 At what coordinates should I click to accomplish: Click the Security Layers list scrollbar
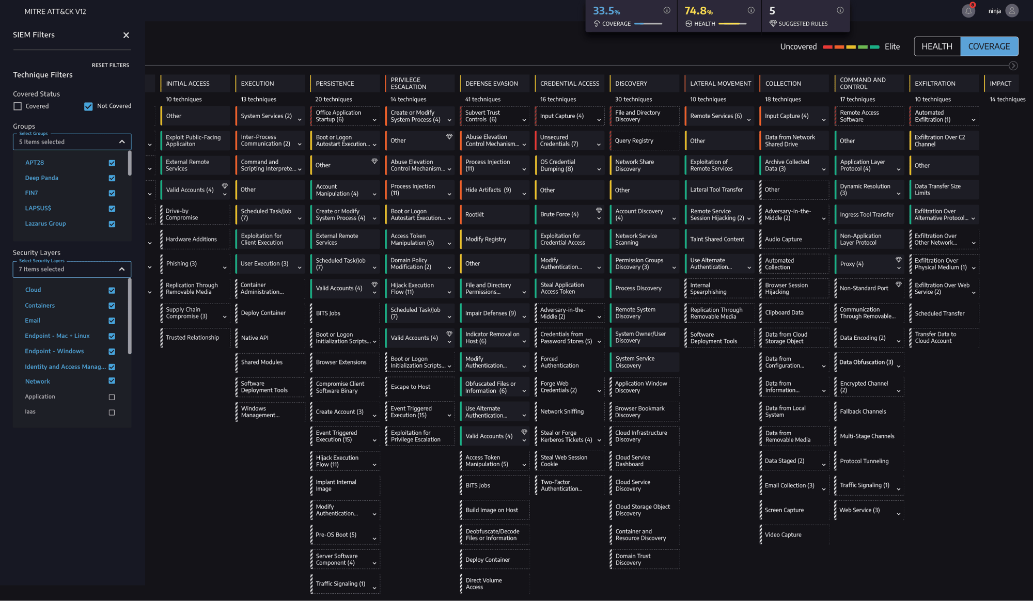(130, 316)
